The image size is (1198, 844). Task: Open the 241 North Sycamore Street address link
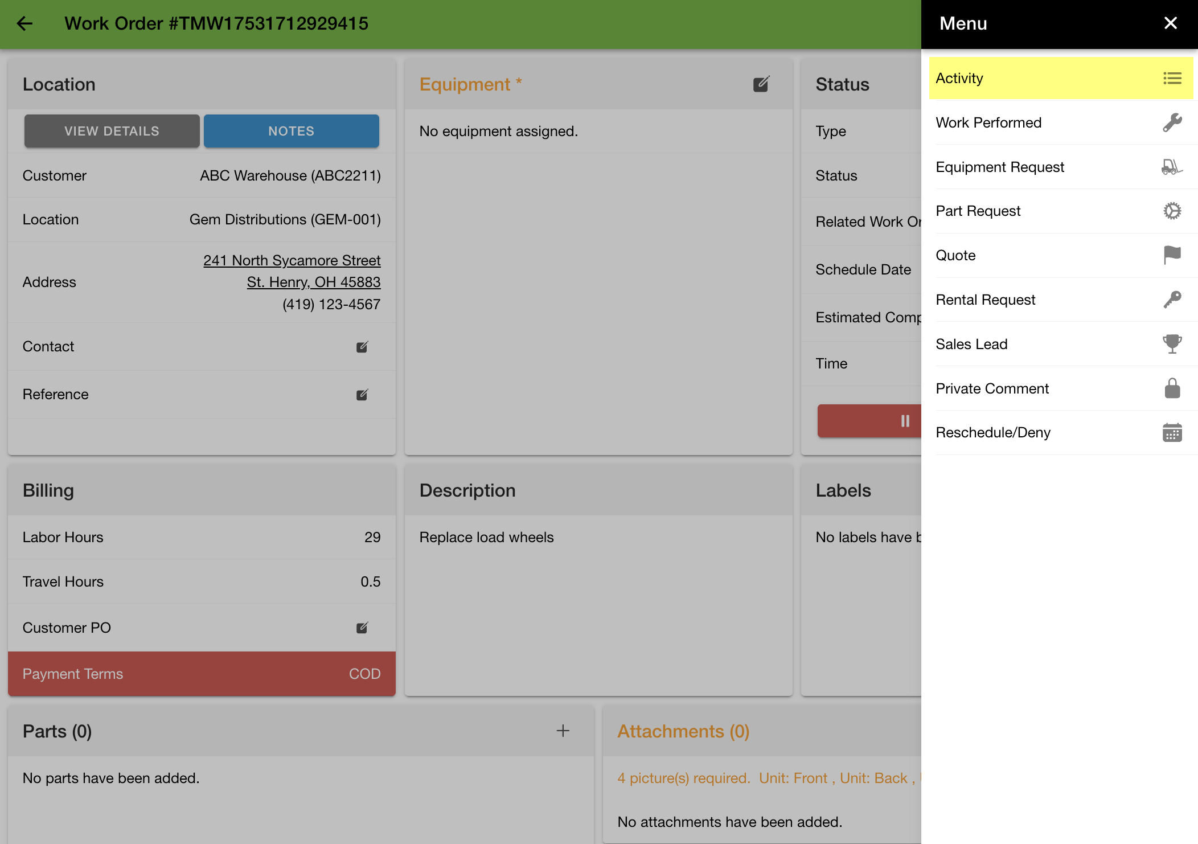point(292,260)
